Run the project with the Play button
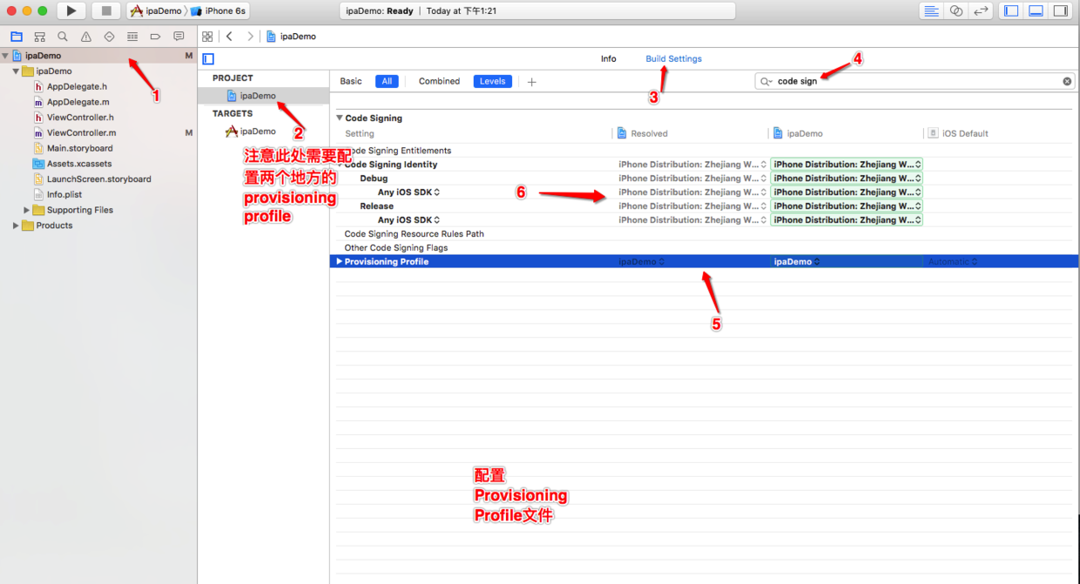This screenshot has width=1080, height=584. [71, 10]
